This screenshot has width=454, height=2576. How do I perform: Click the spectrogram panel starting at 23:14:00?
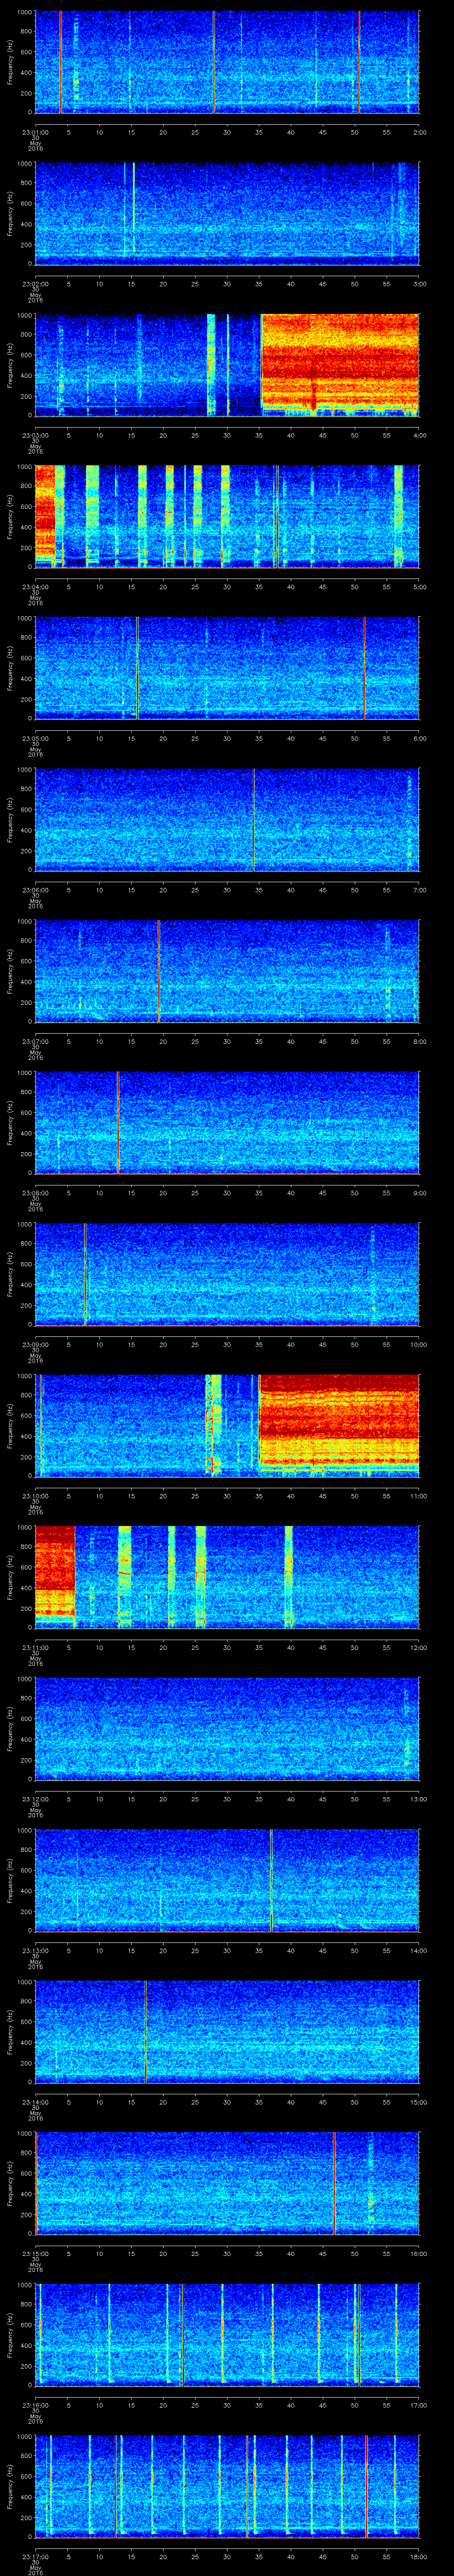227,2032
